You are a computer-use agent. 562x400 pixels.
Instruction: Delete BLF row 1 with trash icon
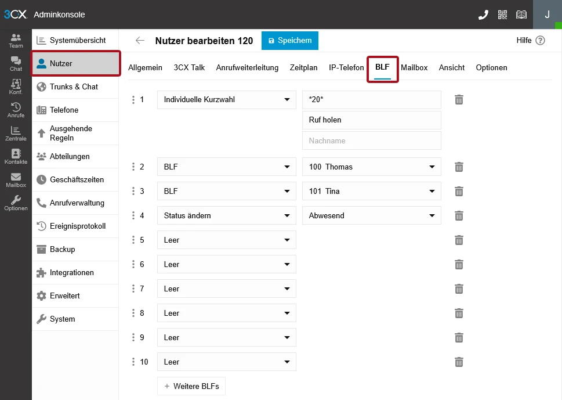point(459,100)
